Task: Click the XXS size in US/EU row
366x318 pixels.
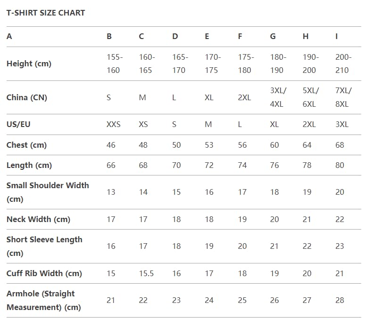Action: 114,124
